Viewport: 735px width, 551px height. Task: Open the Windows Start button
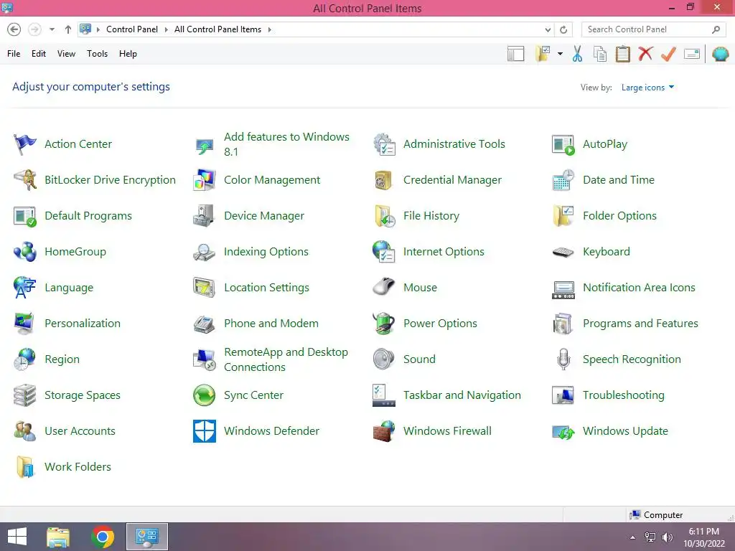(17, 537)
